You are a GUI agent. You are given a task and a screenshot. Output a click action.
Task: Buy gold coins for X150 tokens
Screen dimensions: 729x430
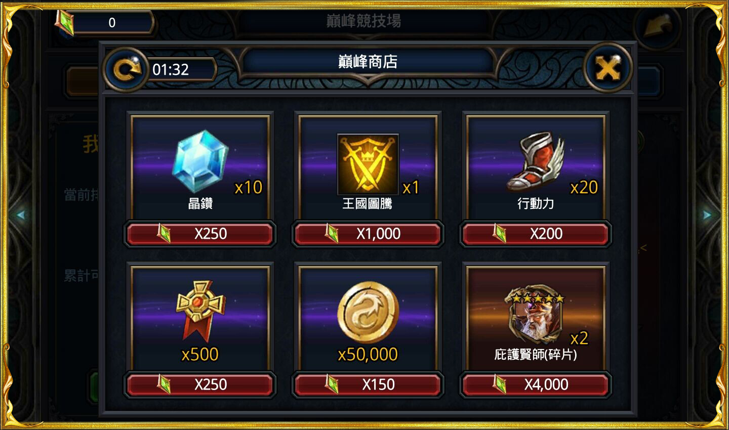point(368,384)
